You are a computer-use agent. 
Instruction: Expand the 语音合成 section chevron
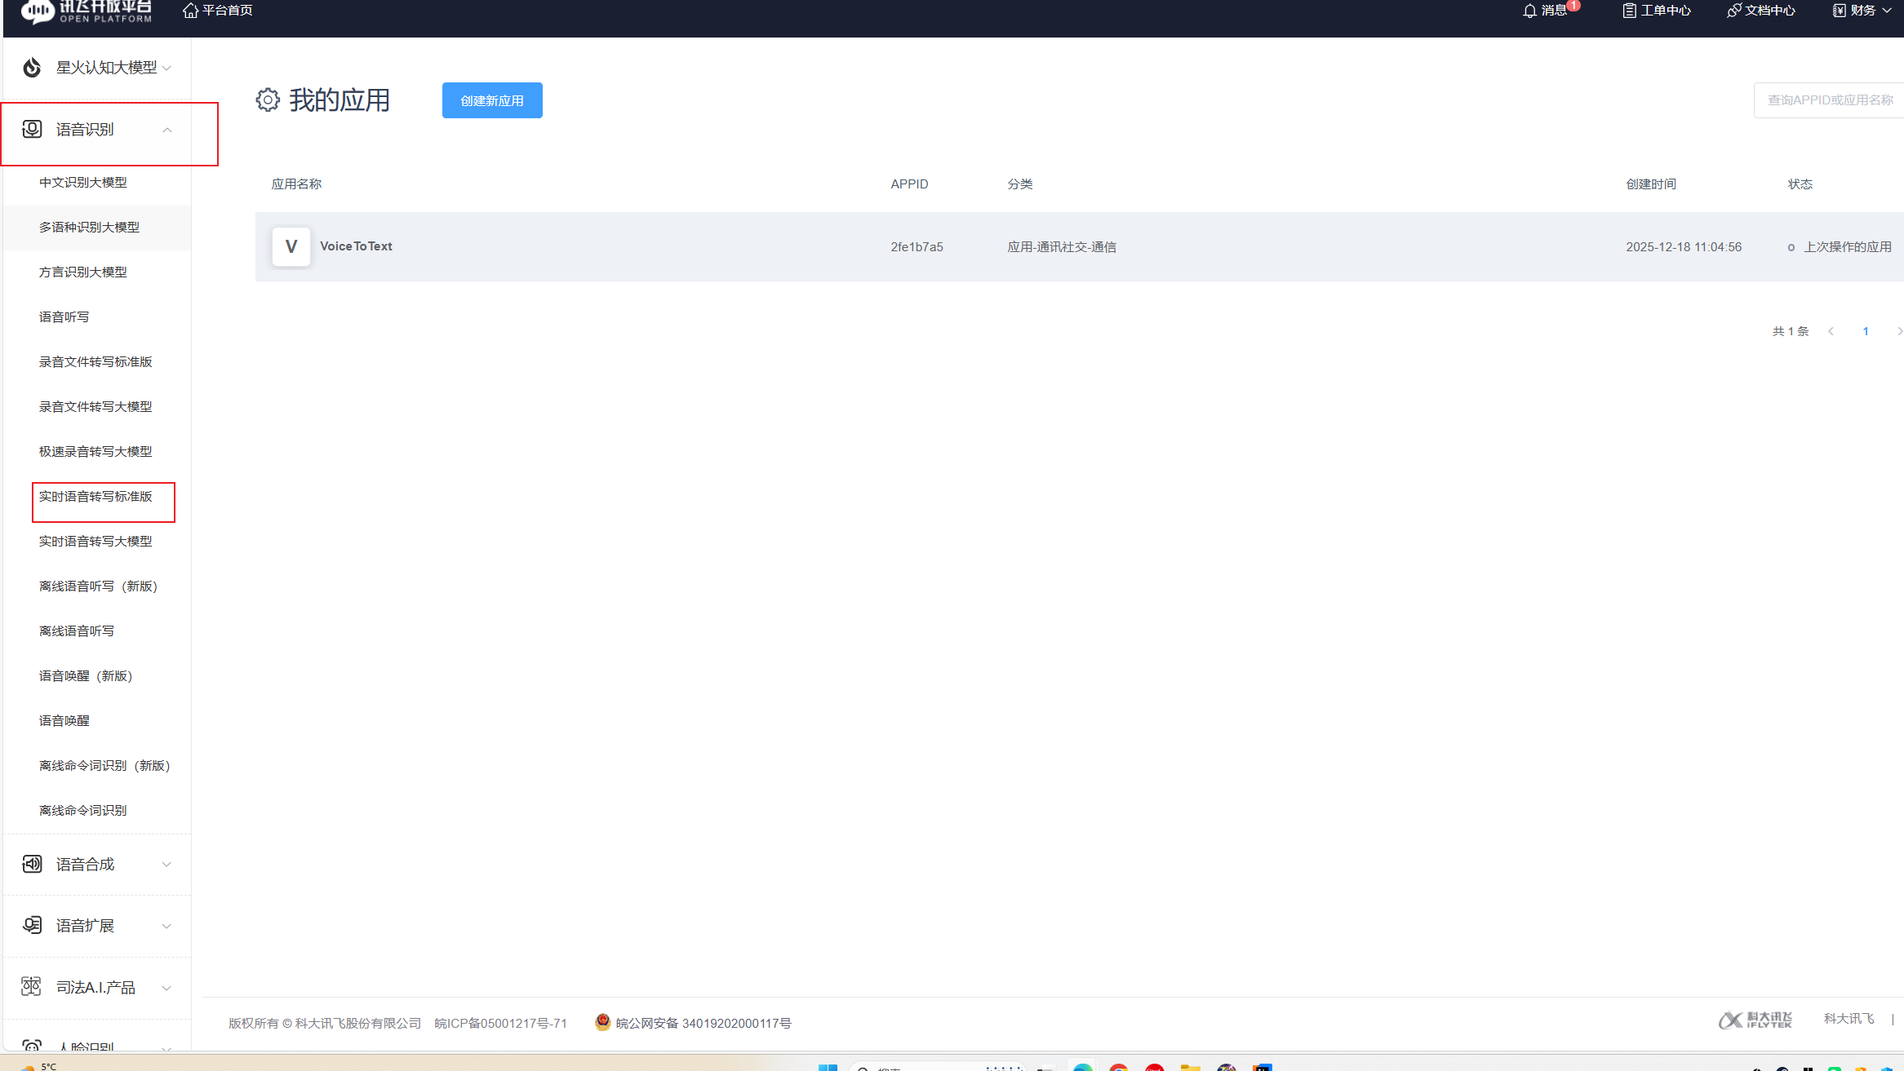pyautogui.click(x=167, y=865)
